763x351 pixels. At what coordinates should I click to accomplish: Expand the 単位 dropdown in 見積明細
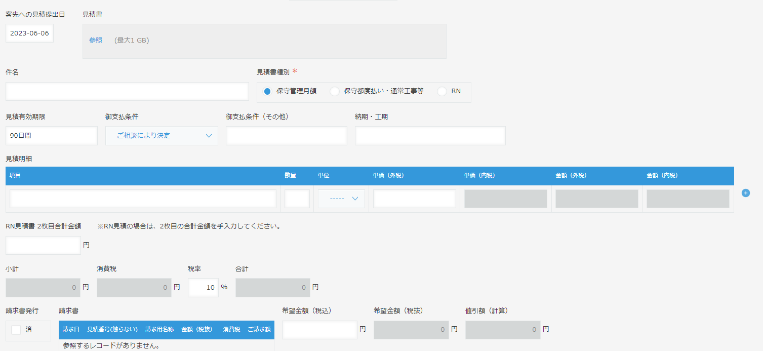341,199
